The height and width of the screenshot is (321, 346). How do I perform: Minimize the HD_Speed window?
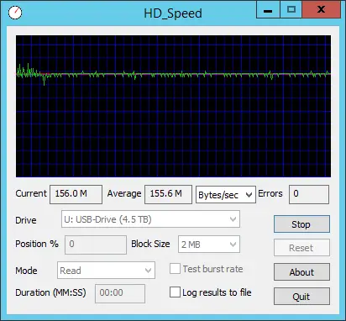pyautogui.click(x=268, y=10)
